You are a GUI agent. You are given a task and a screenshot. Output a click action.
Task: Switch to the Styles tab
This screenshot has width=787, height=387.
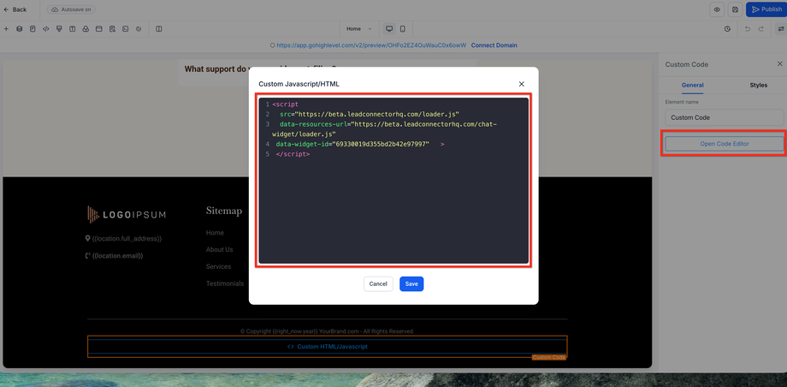[759, 85]
